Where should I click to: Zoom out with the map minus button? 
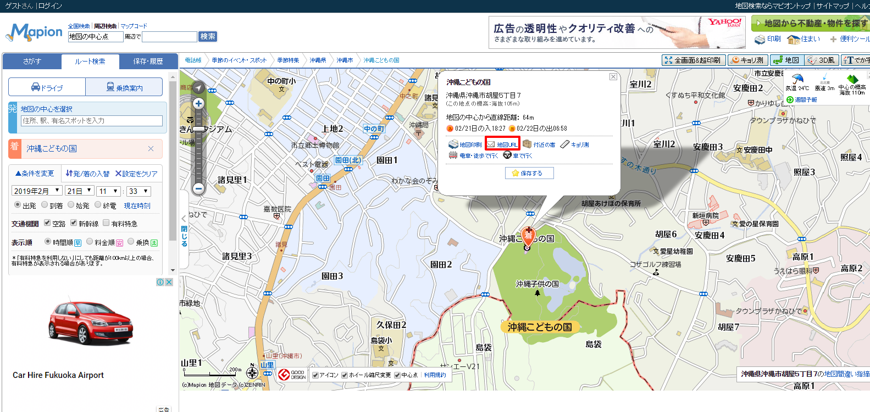coord(198,188)
